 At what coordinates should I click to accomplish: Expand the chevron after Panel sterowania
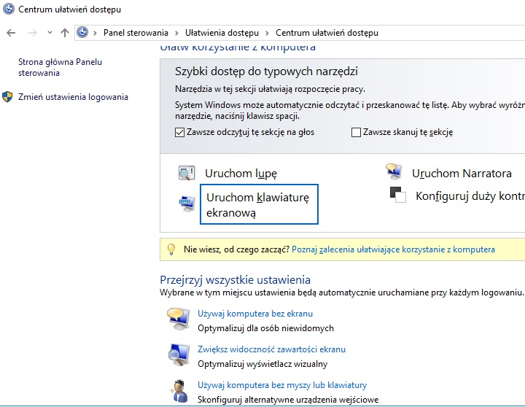(x=176, y=33)
